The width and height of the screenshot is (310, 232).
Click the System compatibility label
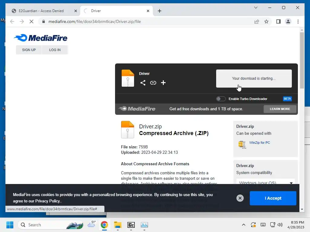(x=254, y=172)
